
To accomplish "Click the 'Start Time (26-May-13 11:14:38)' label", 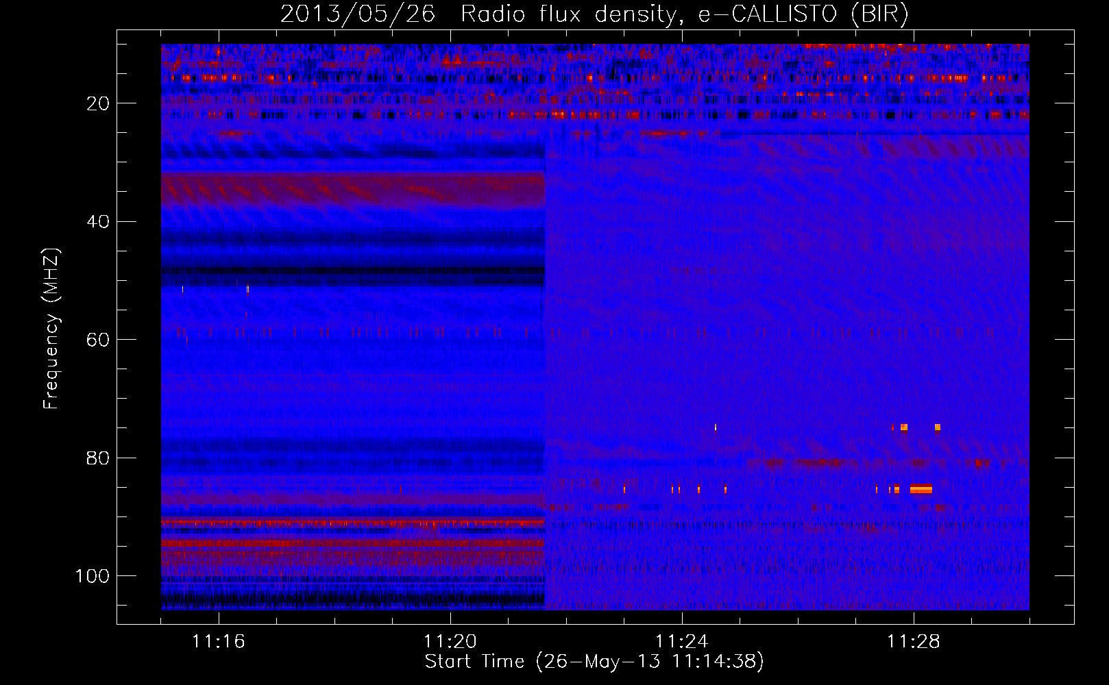I will pos(594,662).
